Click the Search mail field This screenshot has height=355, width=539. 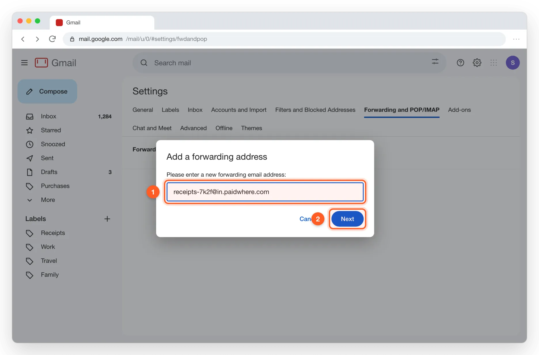[x=289, y=63]
